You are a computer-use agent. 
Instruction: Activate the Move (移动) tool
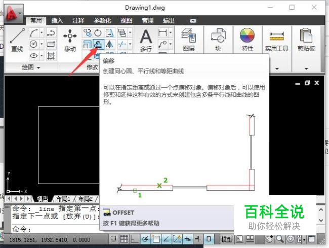(70, 41)
